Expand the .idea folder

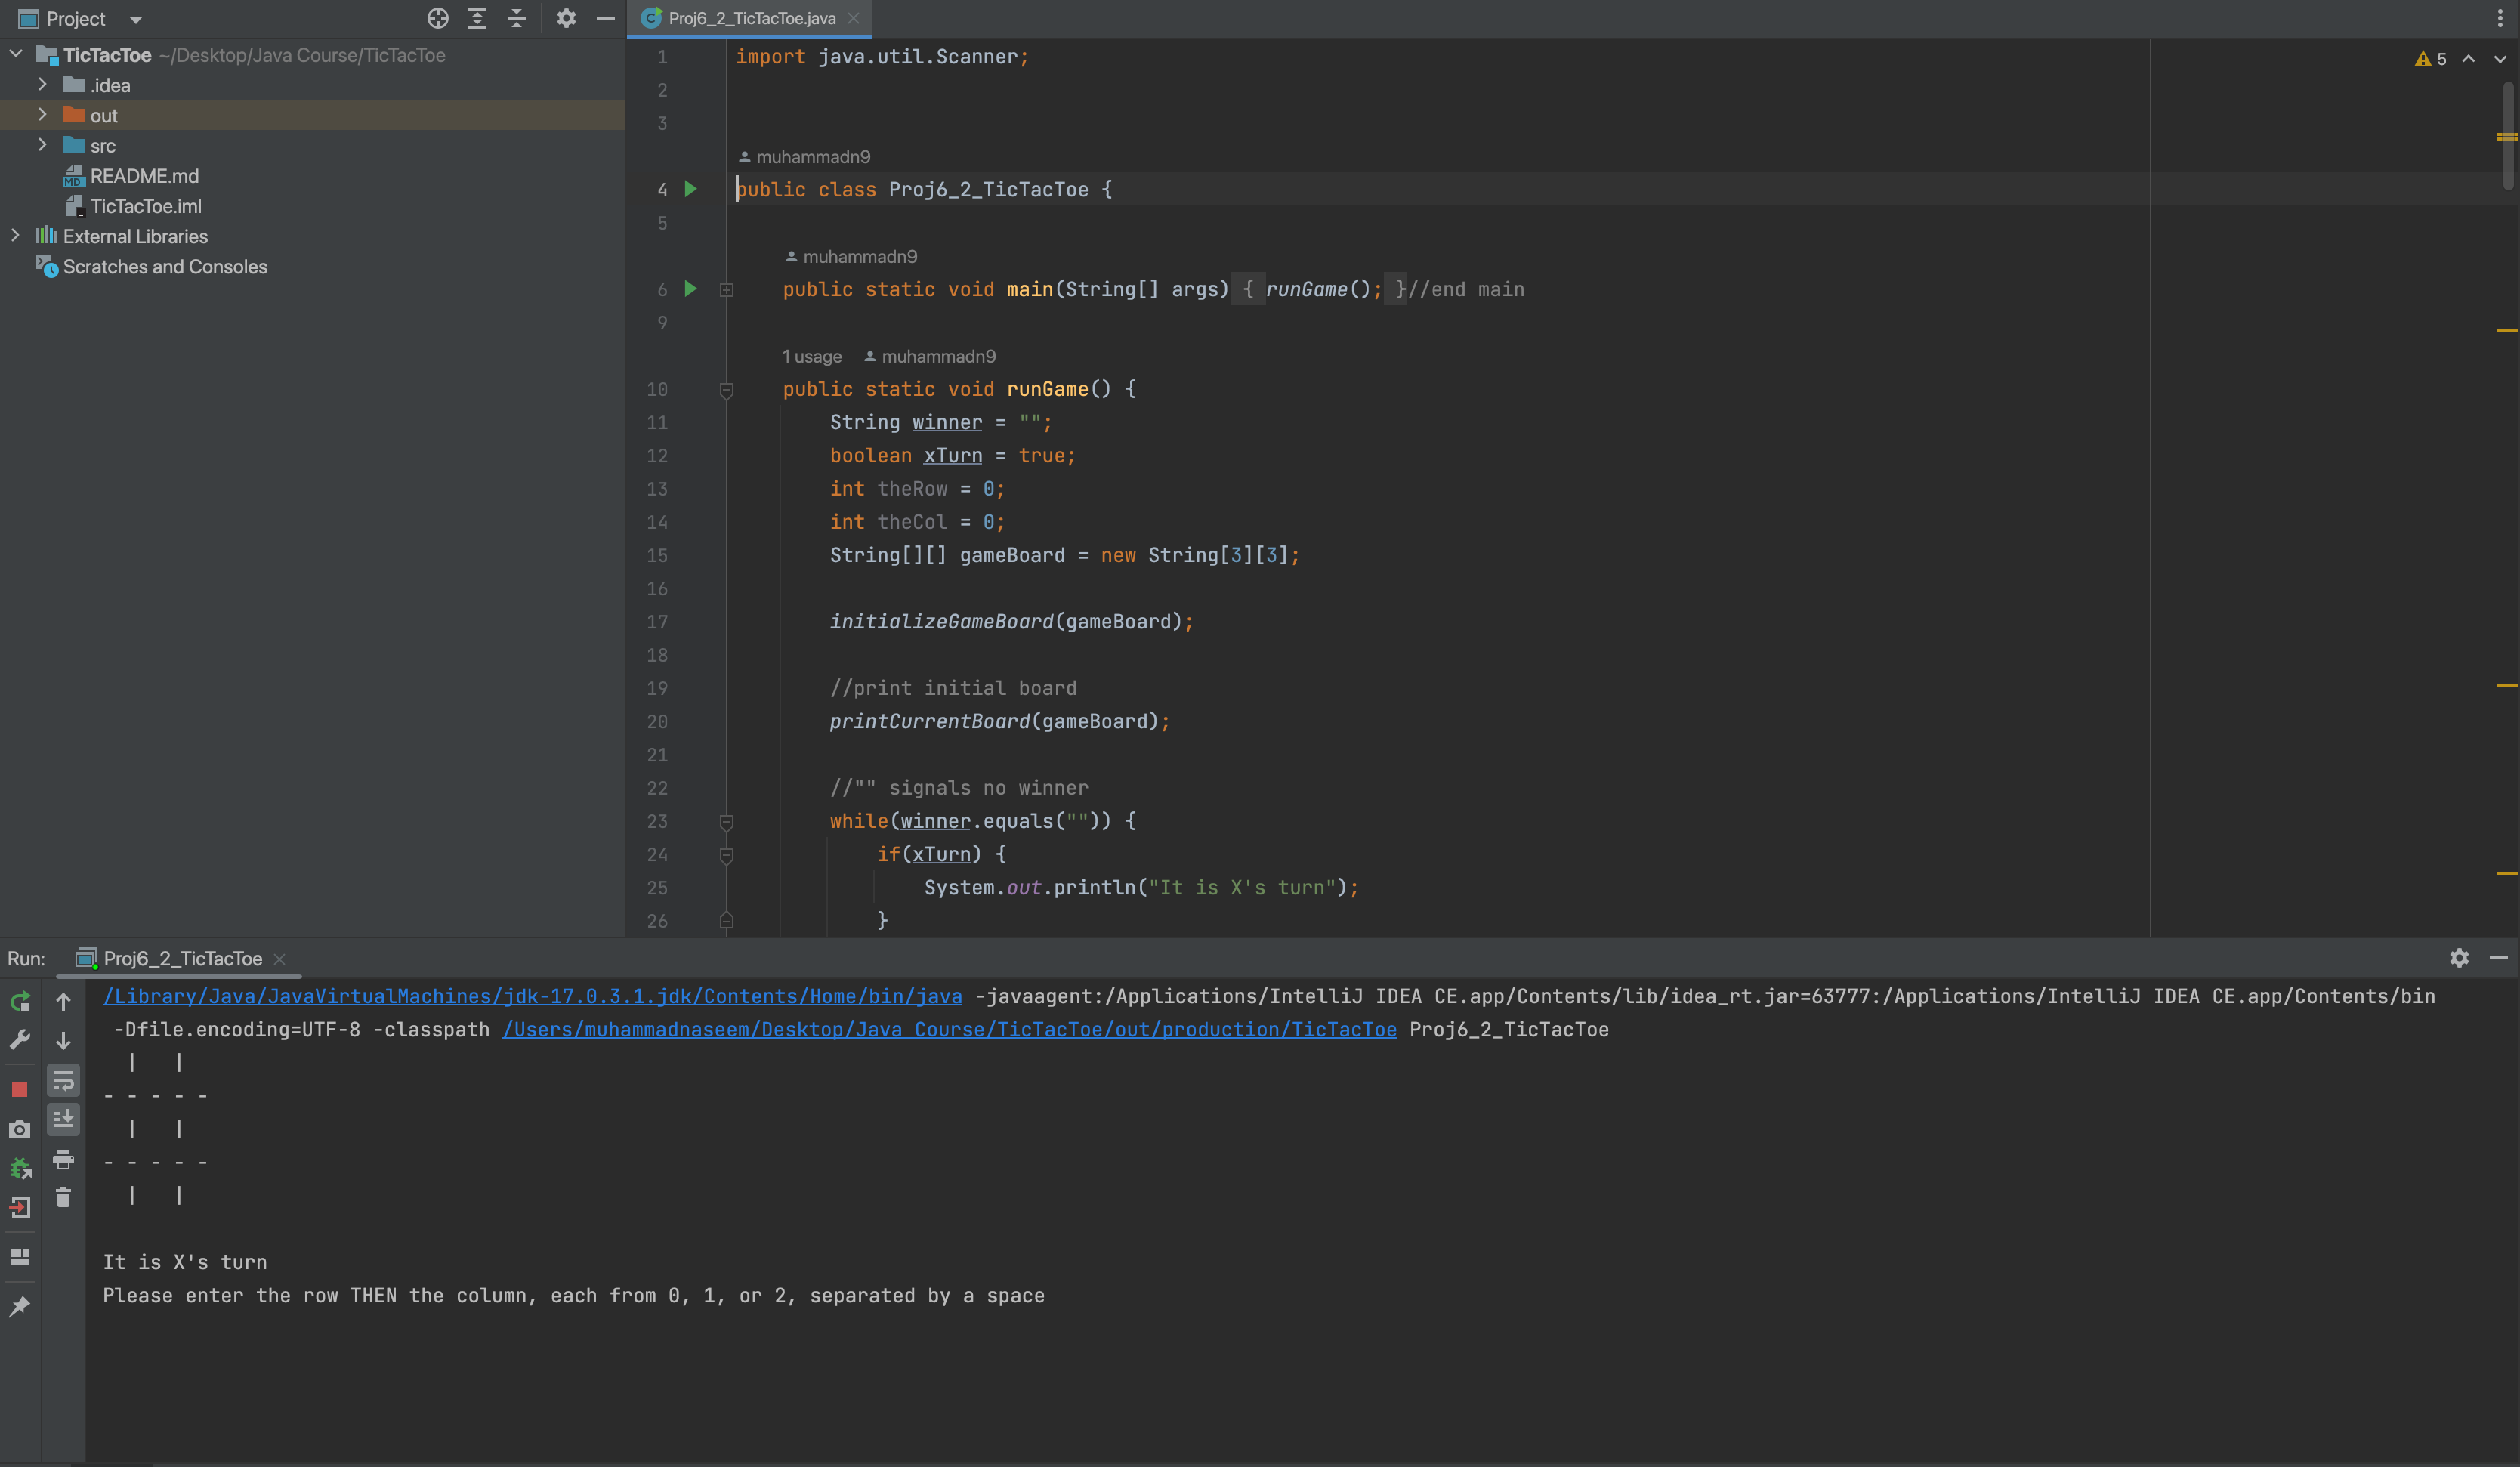pyautogui.click(x=42, y=85)
